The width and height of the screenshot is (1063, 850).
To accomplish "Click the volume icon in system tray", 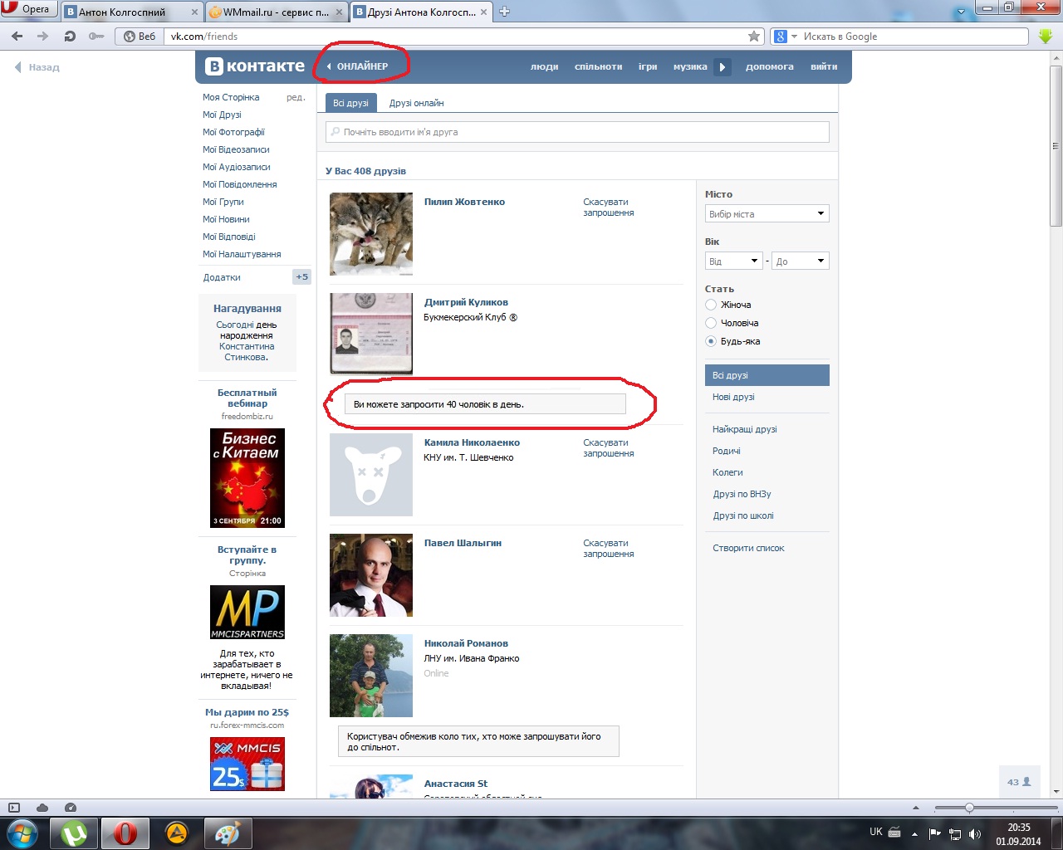I will pyautogui.click(x=976, y=833).
